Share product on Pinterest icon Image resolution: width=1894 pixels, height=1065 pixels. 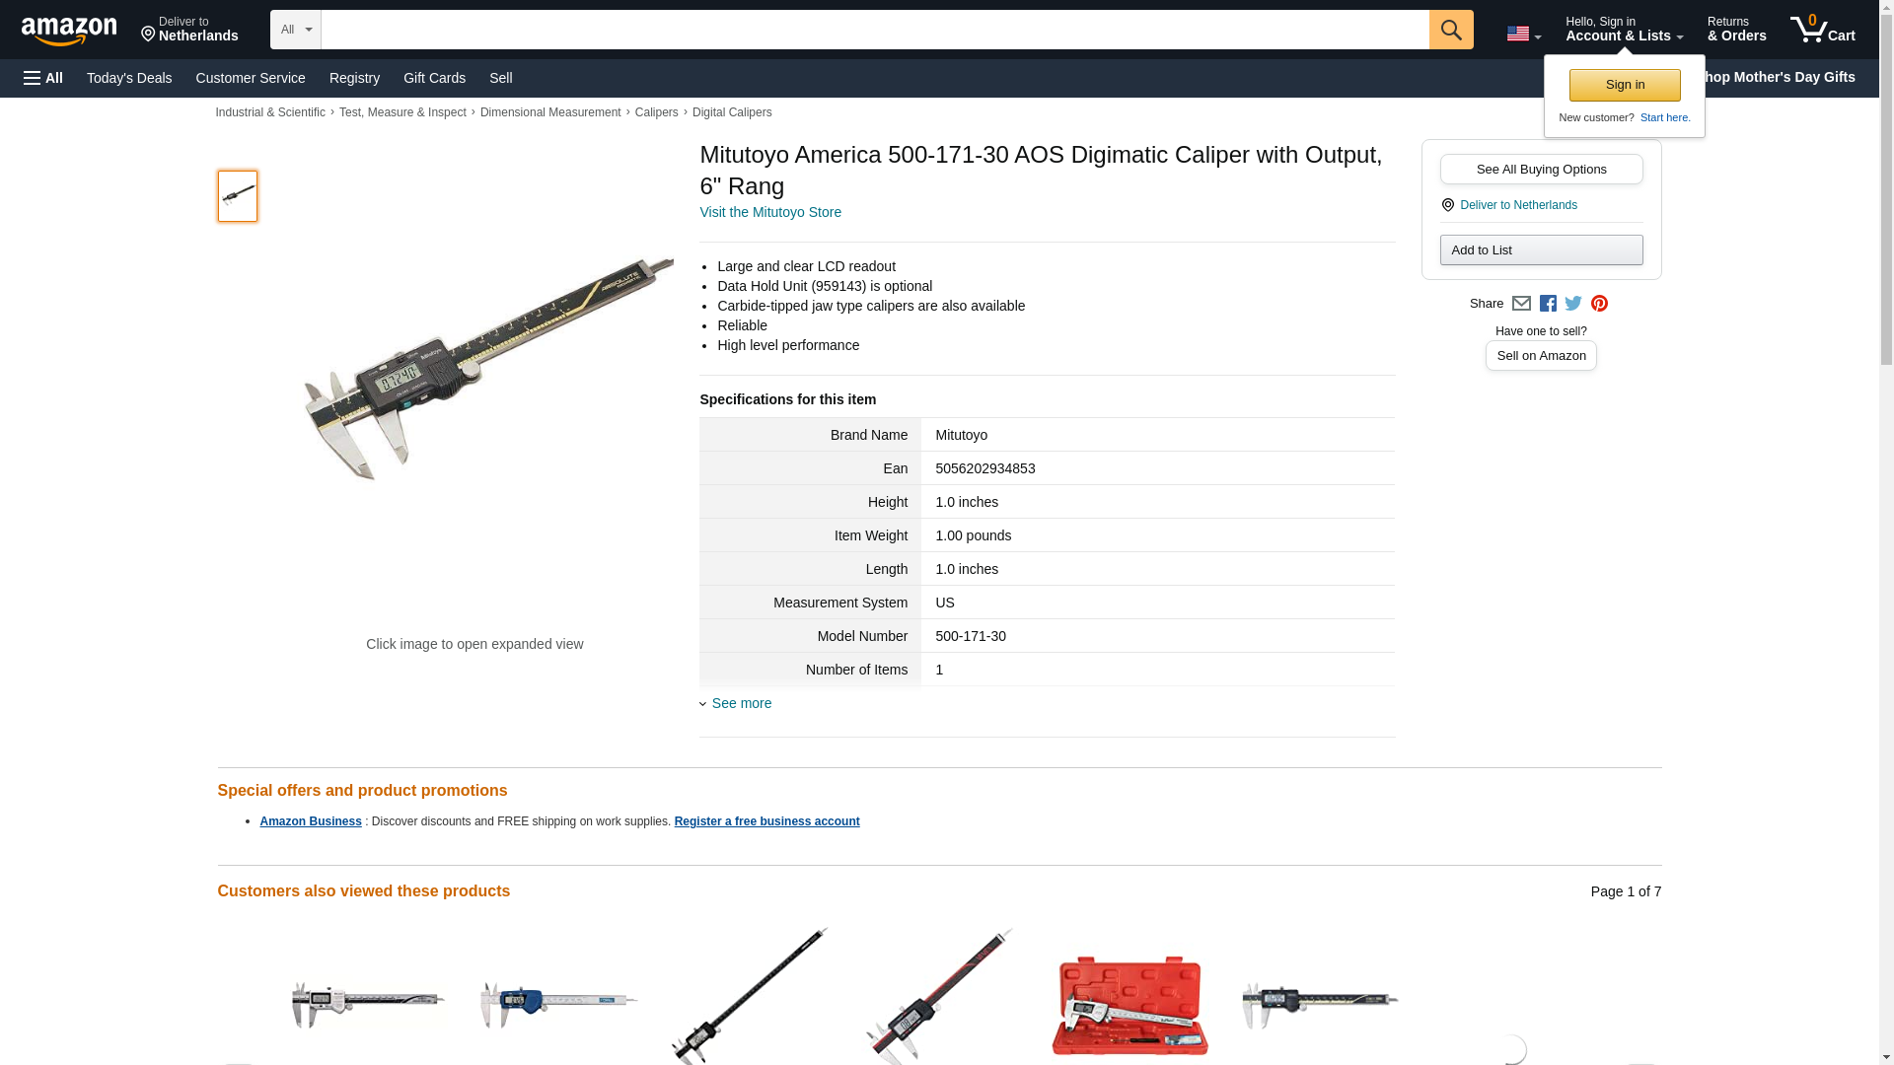[1599, 304]
